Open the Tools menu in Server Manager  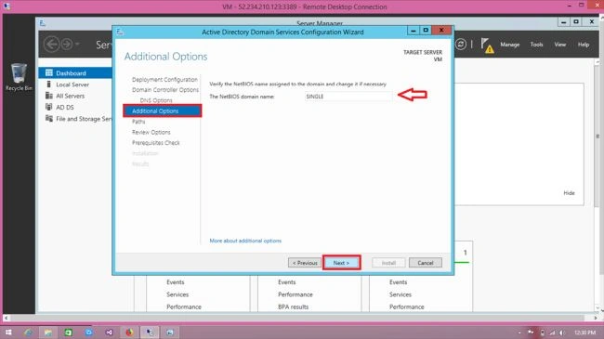click(536, 45)
